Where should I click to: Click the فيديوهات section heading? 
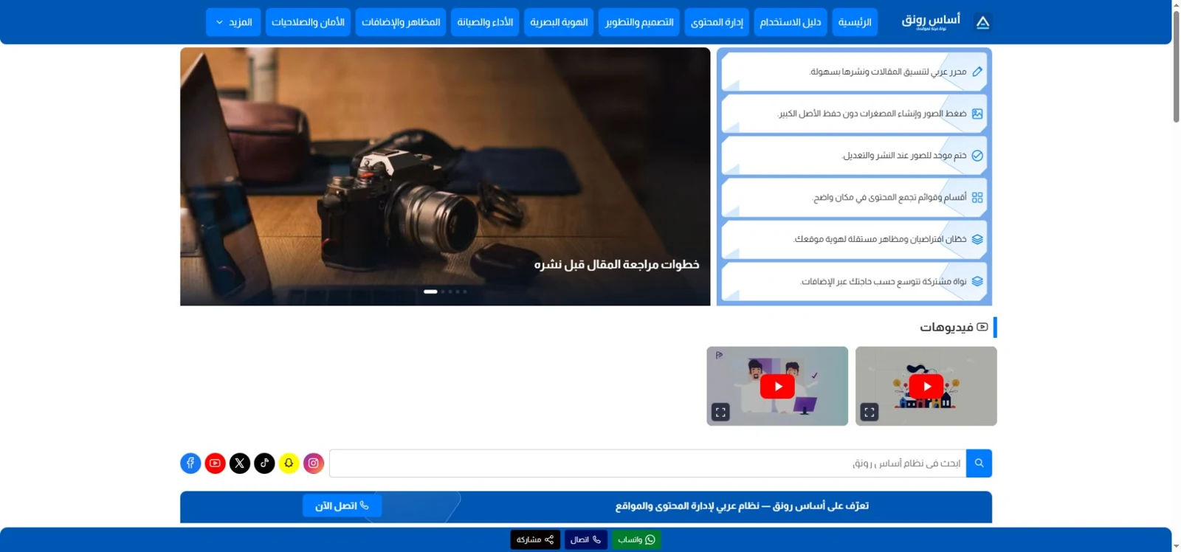tap(953, 327)
